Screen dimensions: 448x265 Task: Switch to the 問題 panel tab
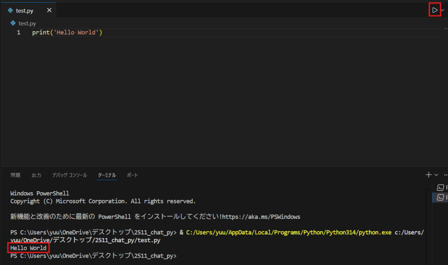[x=15, y=175]
